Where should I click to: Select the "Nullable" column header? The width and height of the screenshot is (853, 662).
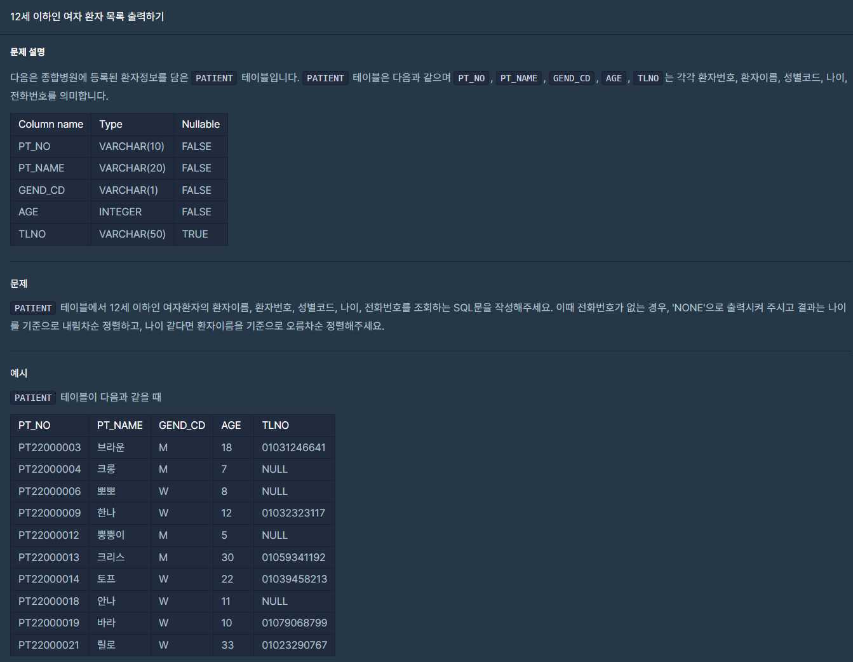(x=201, y=125)
